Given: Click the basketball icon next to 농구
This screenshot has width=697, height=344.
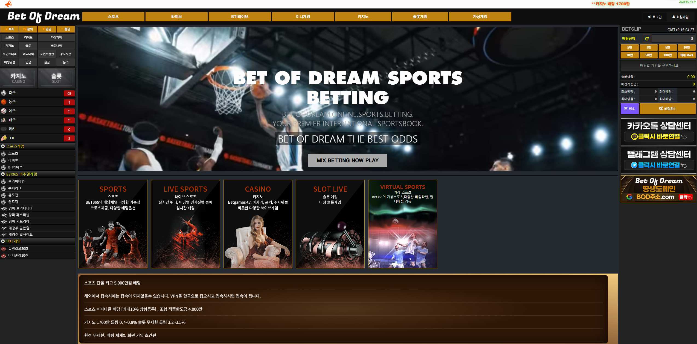Looking at the screenshot, I should [x=4, y=102].
